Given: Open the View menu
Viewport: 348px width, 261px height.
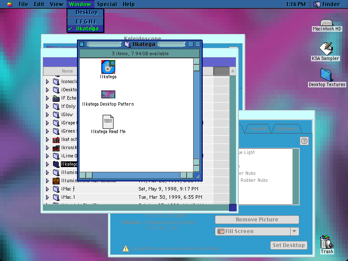Looking at the screenshot, I should point(57,4).
